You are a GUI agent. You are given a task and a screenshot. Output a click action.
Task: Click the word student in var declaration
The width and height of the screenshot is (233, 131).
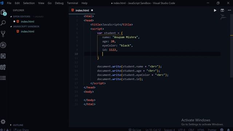point(110,33)
